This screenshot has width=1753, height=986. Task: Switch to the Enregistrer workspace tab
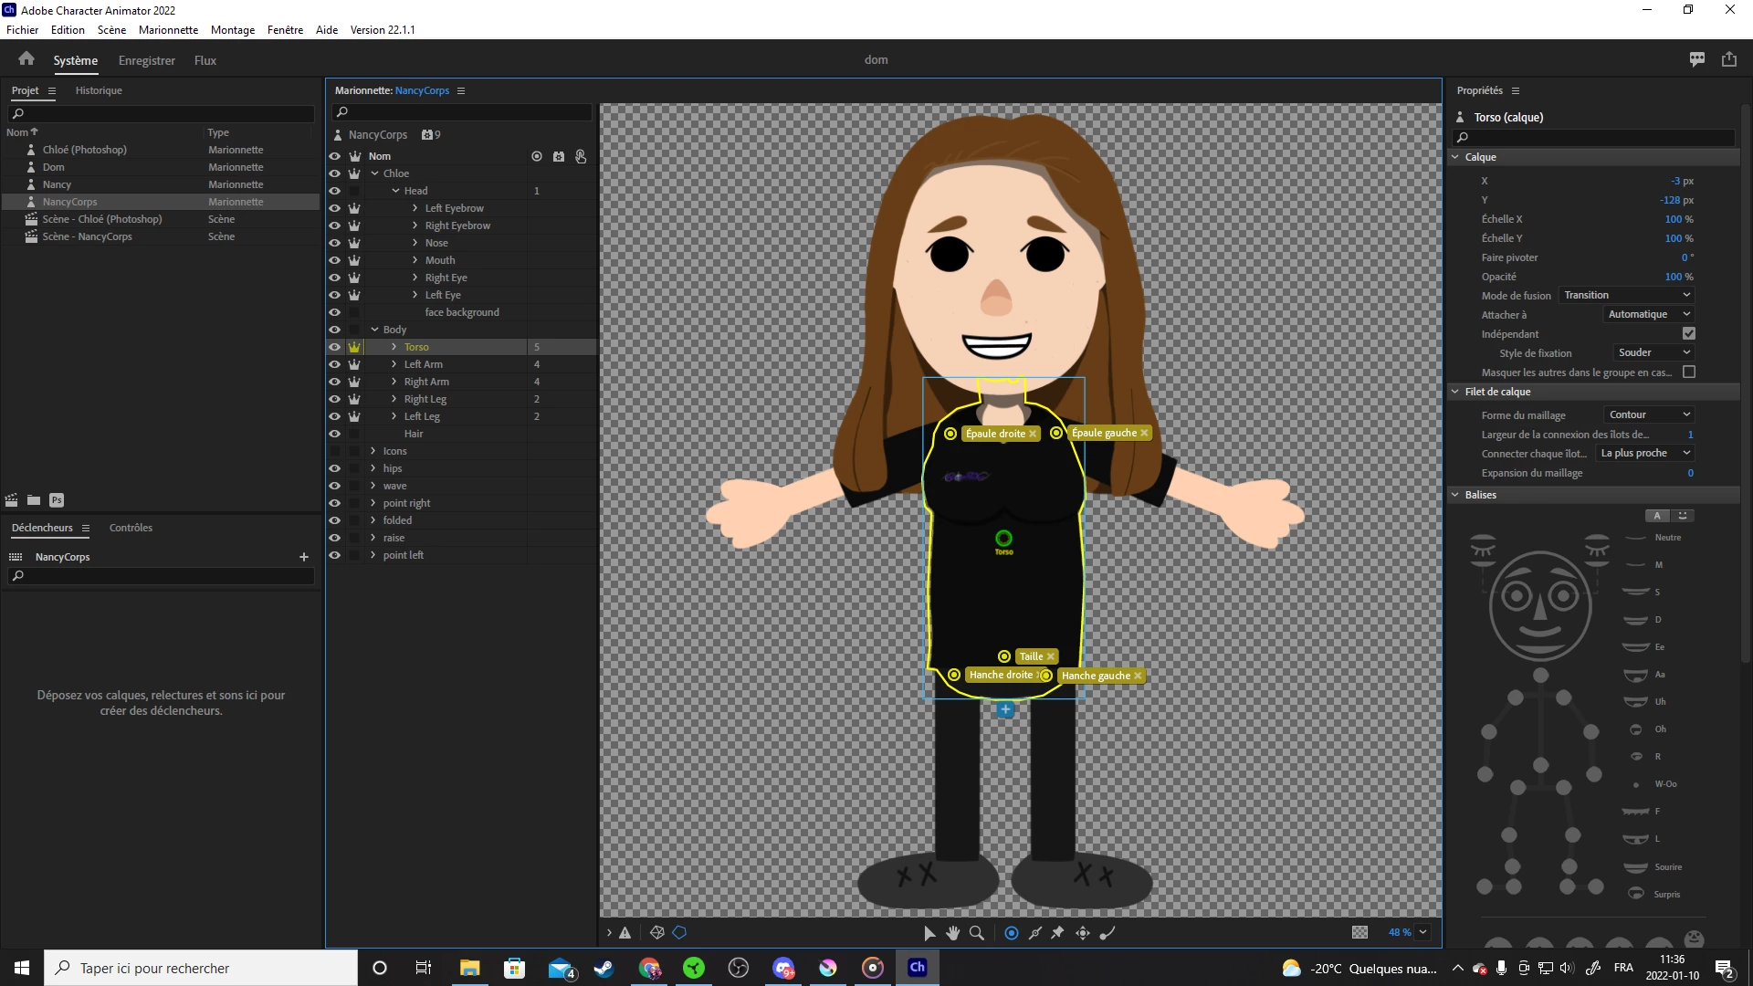[146, 60]
